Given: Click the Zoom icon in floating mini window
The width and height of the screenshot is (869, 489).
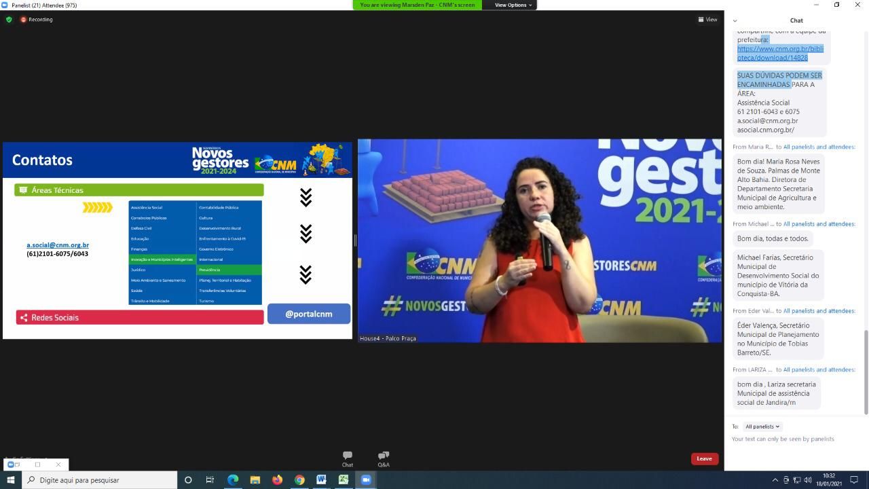Looking at the screenshot, I should pos(10,465).
